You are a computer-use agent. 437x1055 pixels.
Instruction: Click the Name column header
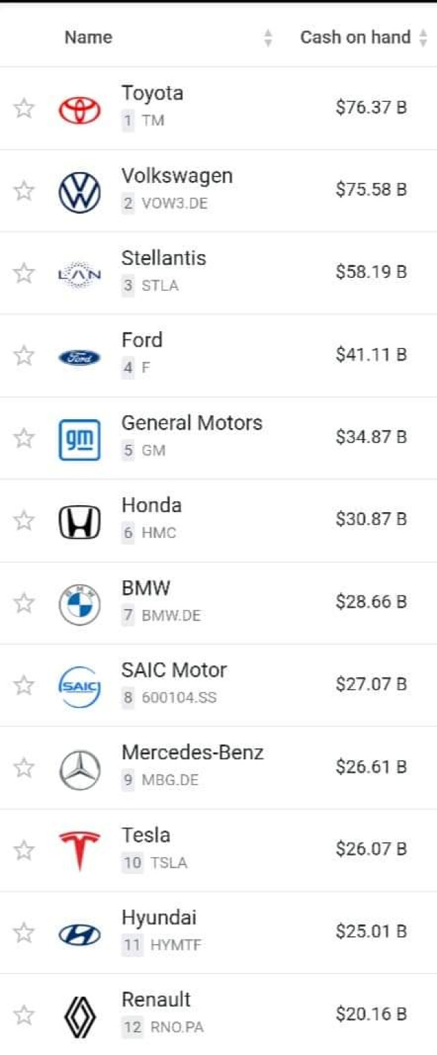click(x=89, y=38)
